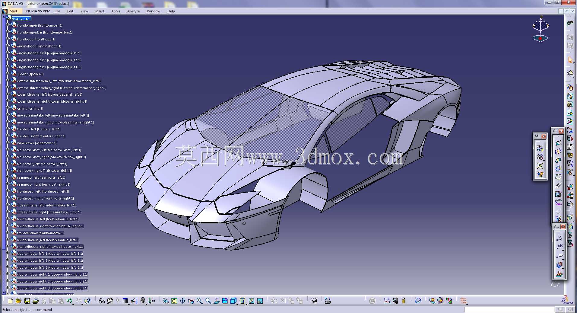Click the Normal View icon
The height and width of the screenshot is (313, 577).
(x=216, y=301)
